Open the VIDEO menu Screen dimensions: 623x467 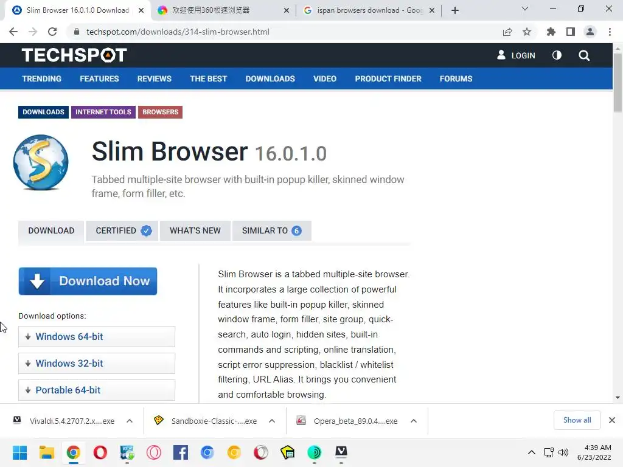tap(325, 78)
